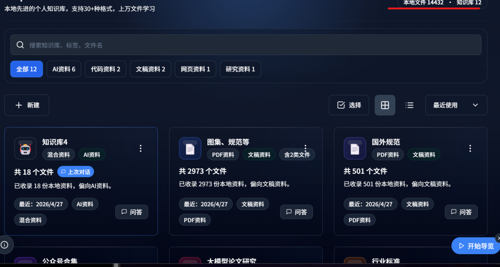Filter by 研究资料 1 tab

click(240, 69)
